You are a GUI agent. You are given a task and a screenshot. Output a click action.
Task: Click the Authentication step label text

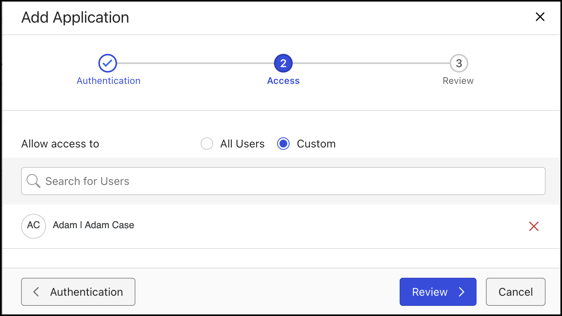[108, 80]
